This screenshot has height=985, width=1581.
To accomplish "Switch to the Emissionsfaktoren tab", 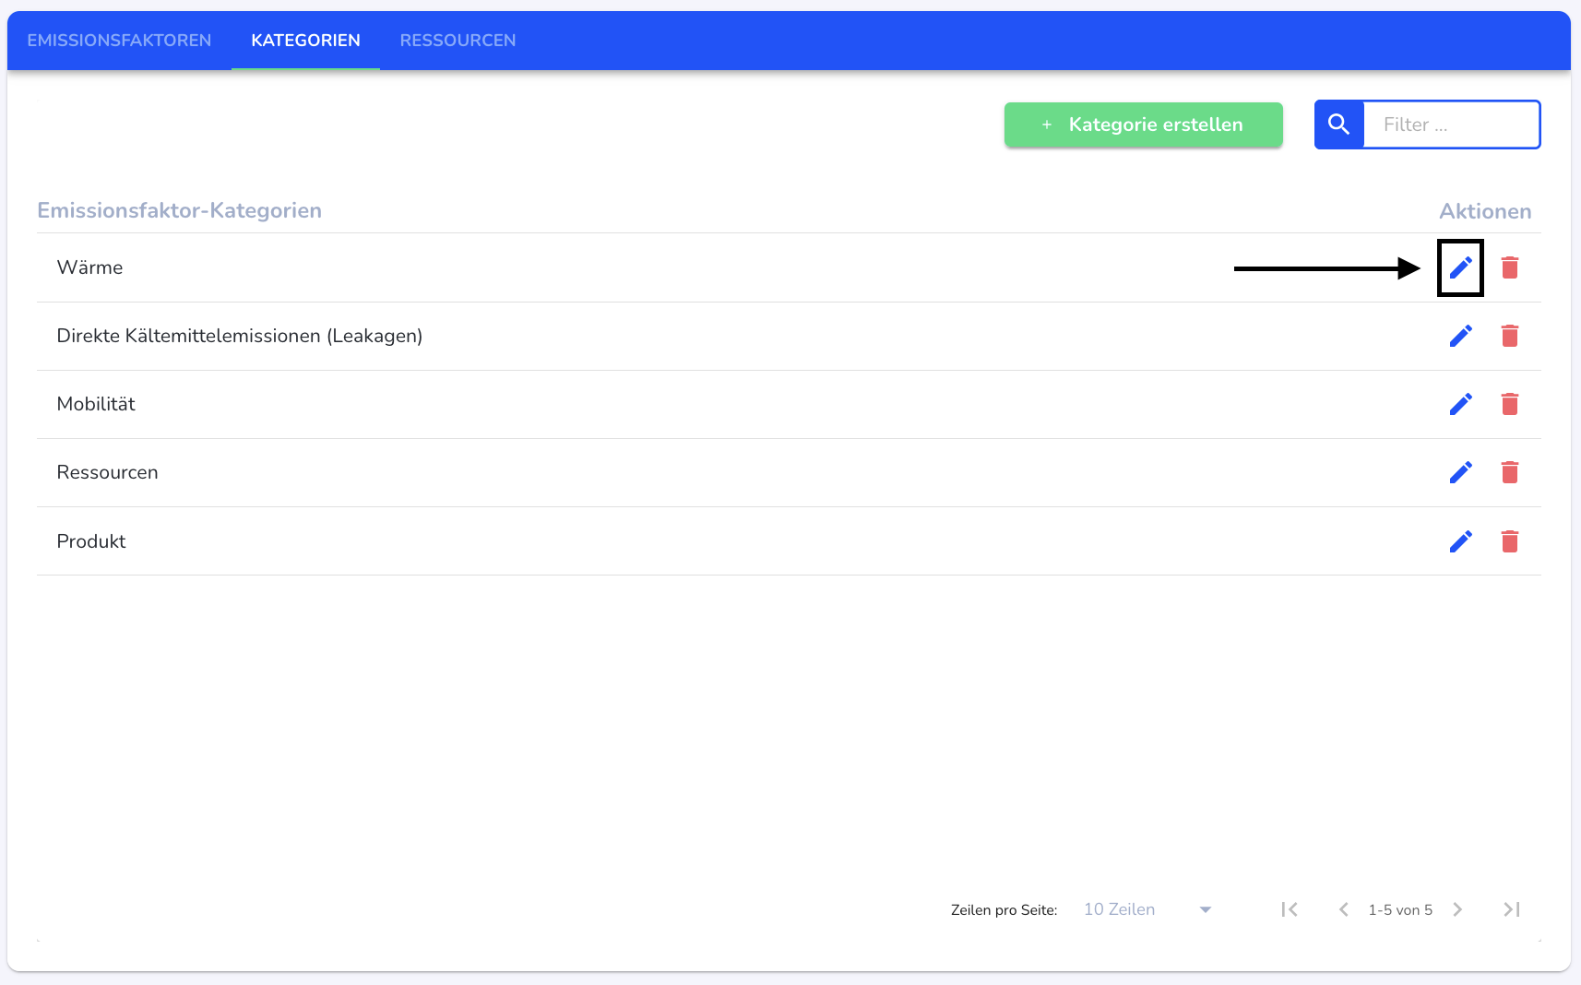I will (x=119, y=41).
